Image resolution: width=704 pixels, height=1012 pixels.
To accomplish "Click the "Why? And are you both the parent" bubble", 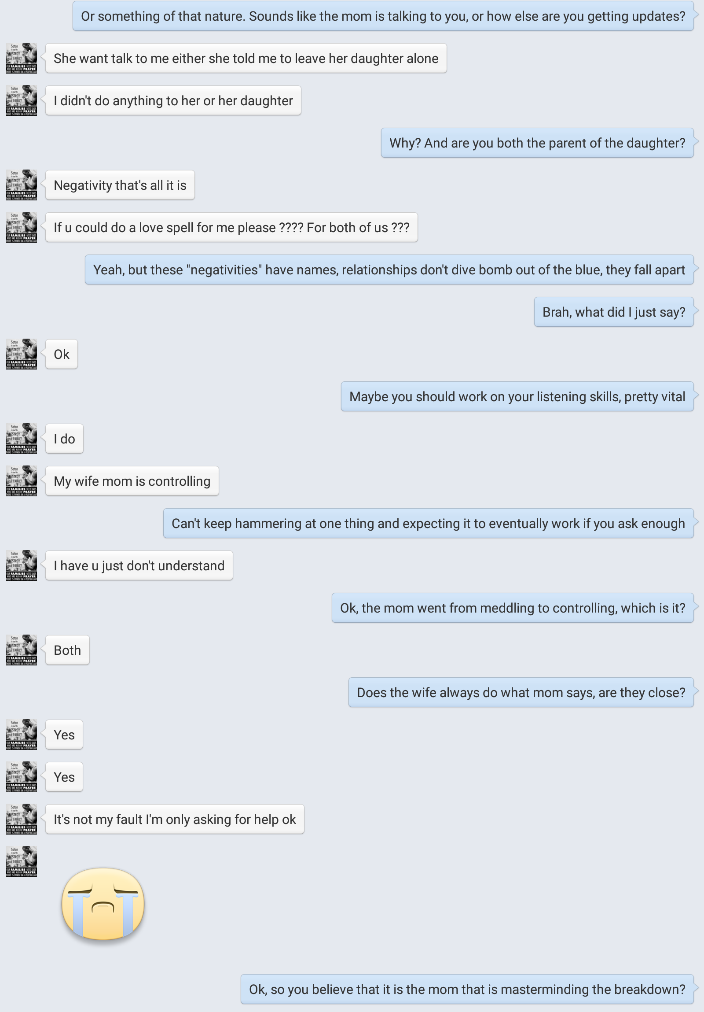I will click(537, 143).
